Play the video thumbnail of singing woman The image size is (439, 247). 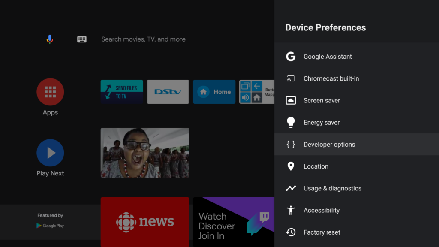(145, 153)
